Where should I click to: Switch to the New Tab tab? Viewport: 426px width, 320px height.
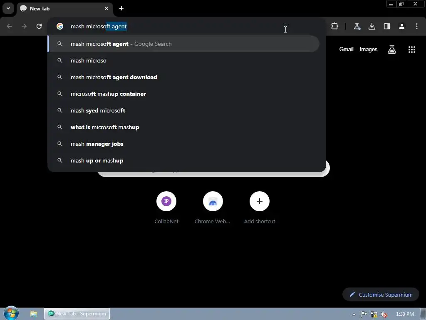point(64,9)
